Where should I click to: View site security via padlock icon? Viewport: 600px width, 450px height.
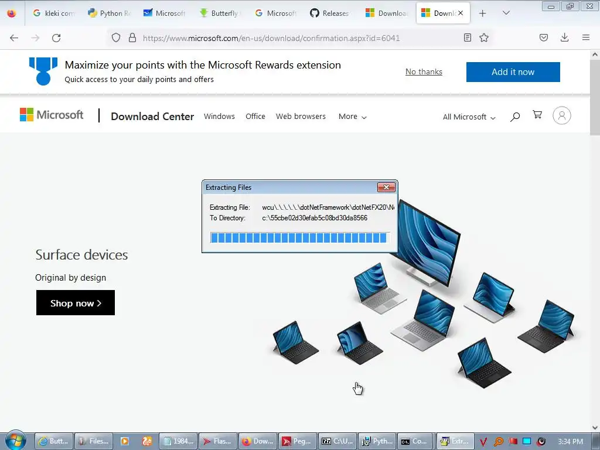[x=132, y=37]
